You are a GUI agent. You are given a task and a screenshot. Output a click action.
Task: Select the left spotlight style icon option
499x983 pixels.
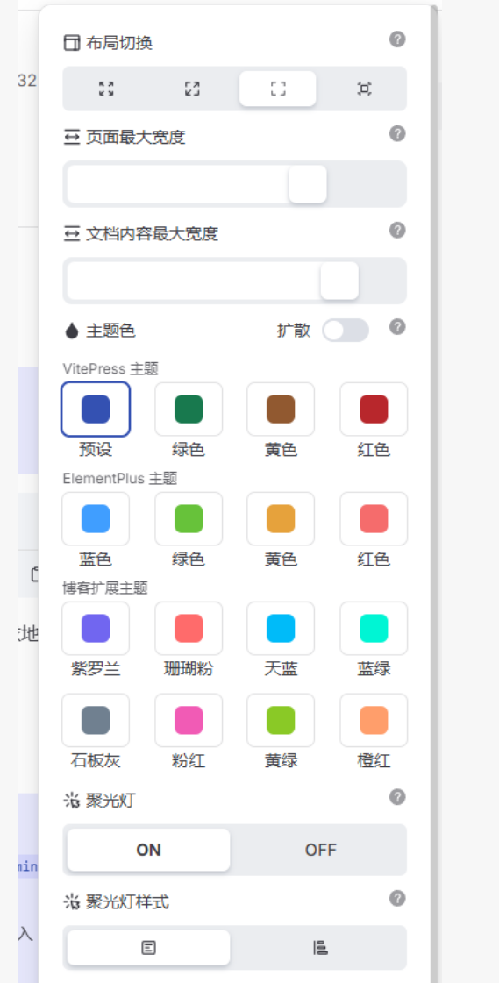point(148,948)
